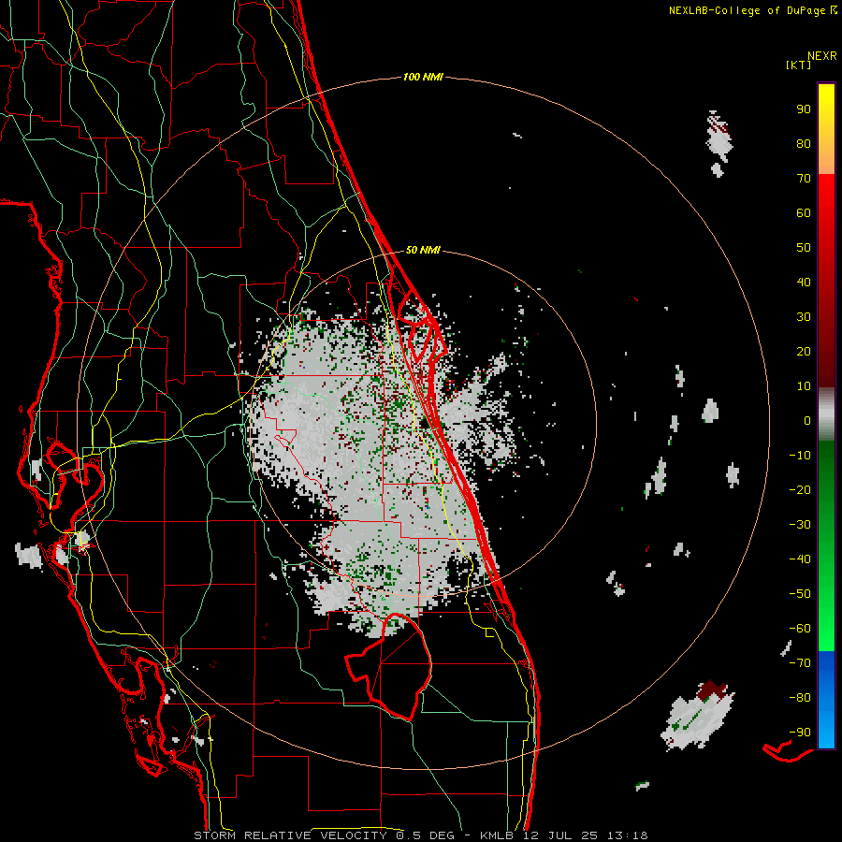This screenshot has width=842, height=842.
Task: Click the -50 value on velocity scale
Action: [800, 594]
